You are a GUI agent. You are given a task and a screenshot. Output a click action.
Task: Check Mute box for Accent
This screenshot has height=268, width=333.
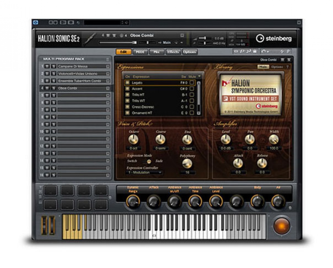point(191,89)
